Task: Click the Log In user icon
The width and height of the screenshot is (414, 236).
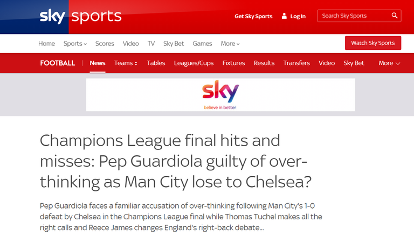Action: click(x=285, y=16)
